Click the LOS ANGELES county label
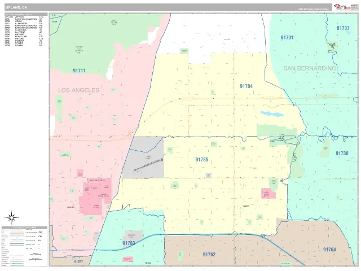This screenshot has width=361, height=271. [x=79, y=90]
